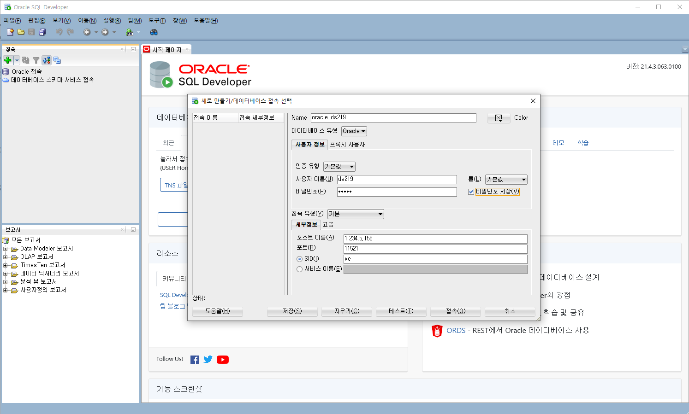The height and width of the screenshot is (414, 689).
Task: Click the Save disk toolbar icon
Action: click(31, 32)
